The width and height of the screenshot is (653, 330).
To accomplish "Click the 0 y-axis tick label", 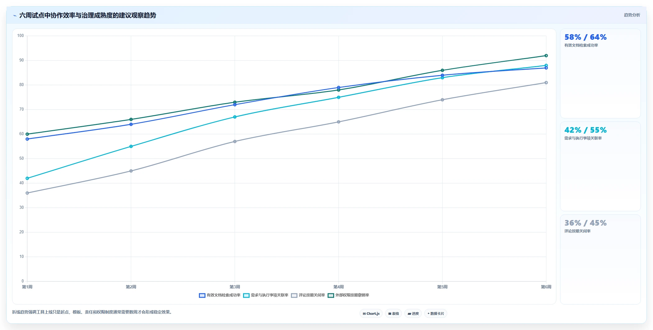I will (x=23, y=281).
